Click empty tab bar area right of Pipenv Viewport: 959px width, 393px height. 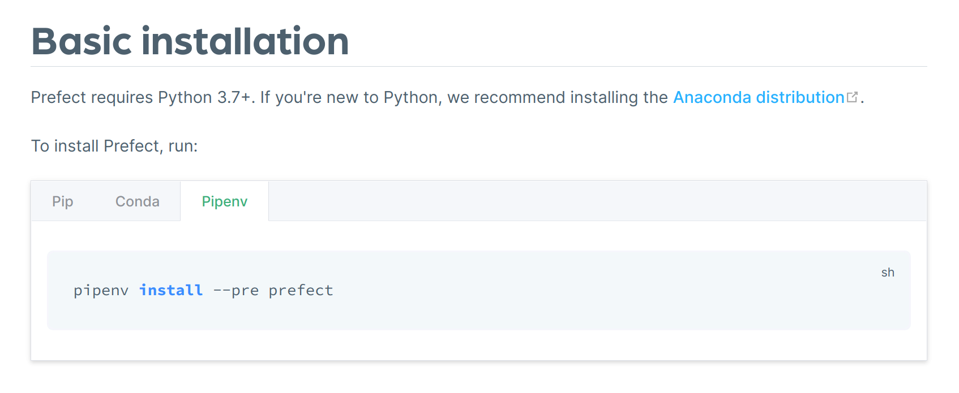click(x=594, y=201)
